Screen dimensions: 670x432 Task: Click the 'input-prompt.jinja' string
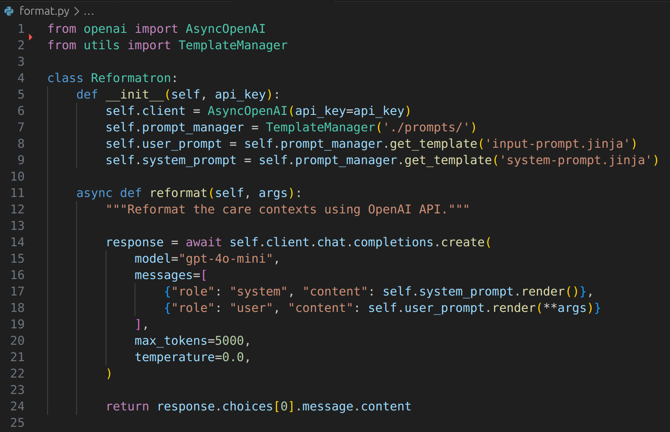click(x=557, y=144)
